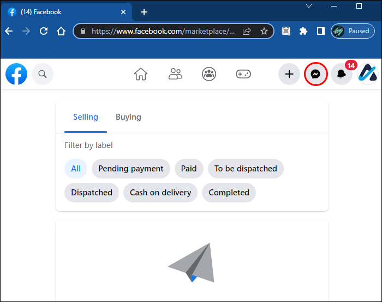
Task: Filter by To be dispatched label
Action: click(246, 169)
